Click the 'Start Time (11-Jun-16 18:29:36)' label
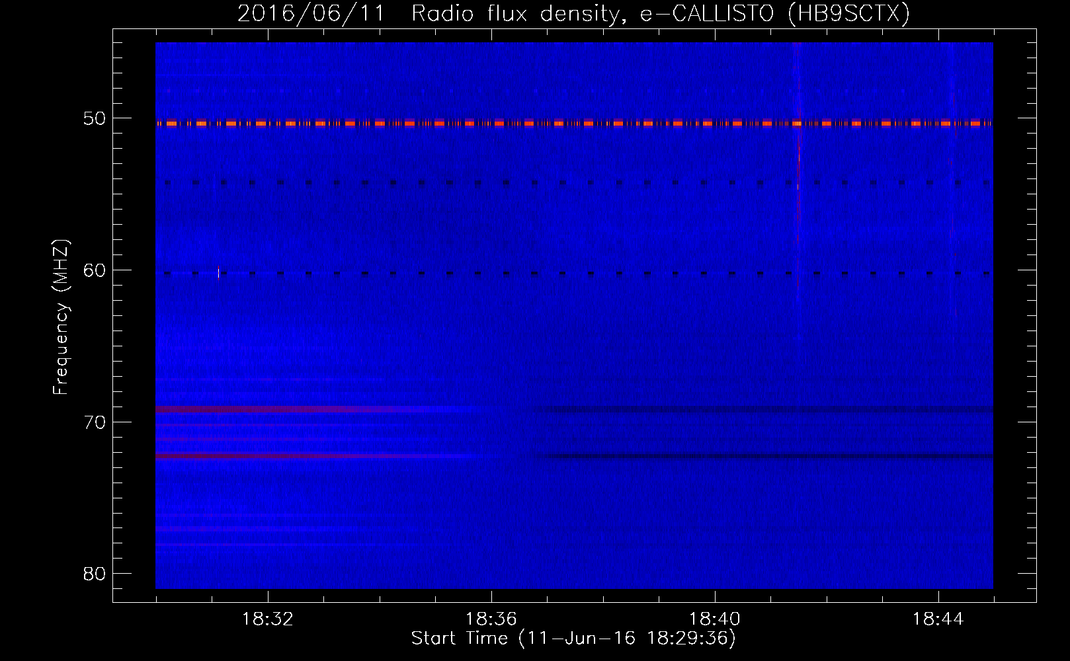This screenshot has height=661, width=1070. click(573, 639)
